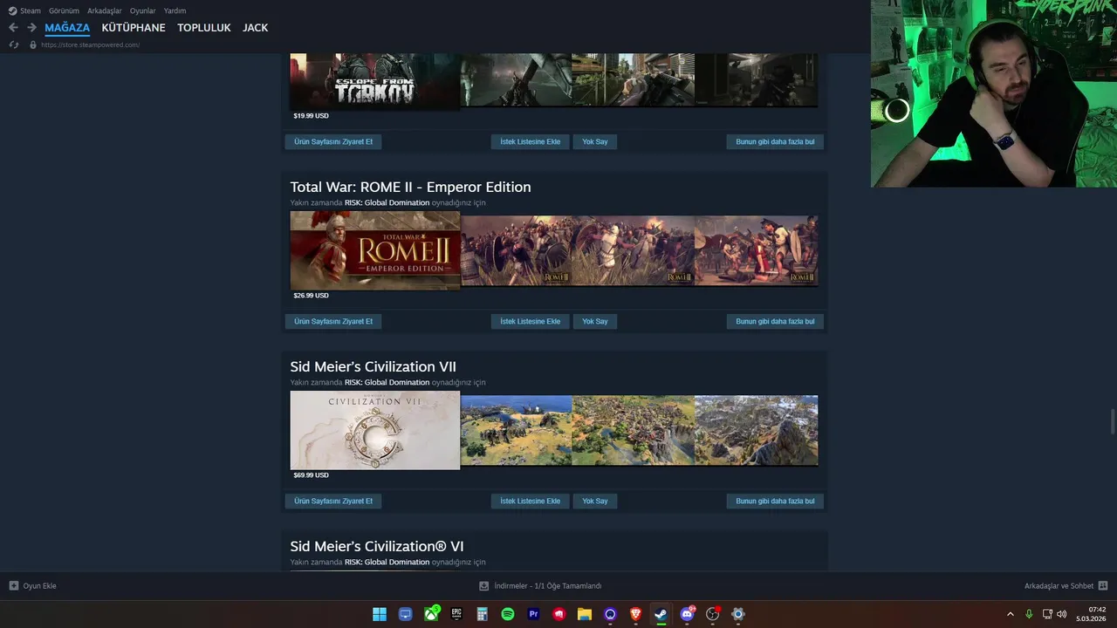Click the plus icon next to Oyun Ekle
Image resolution: width=1117 pixels, height=628 pixels.
pyautogui.click(x=14, y=586)
